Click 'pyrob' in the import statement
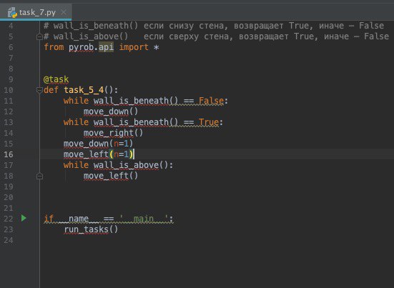The image size is (394, 288). [82, 47]
